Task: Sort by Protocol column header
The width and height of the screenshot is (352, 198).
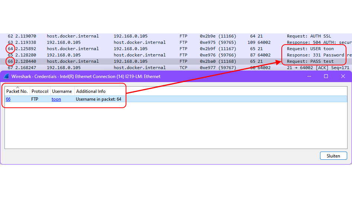Action: point(40,91)
